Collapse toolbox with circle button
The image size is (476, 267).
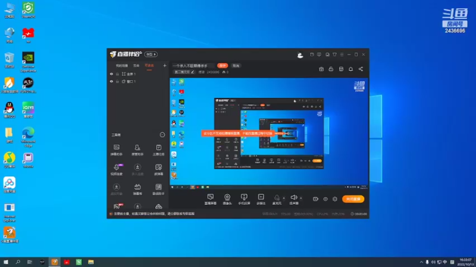(162, 135)
